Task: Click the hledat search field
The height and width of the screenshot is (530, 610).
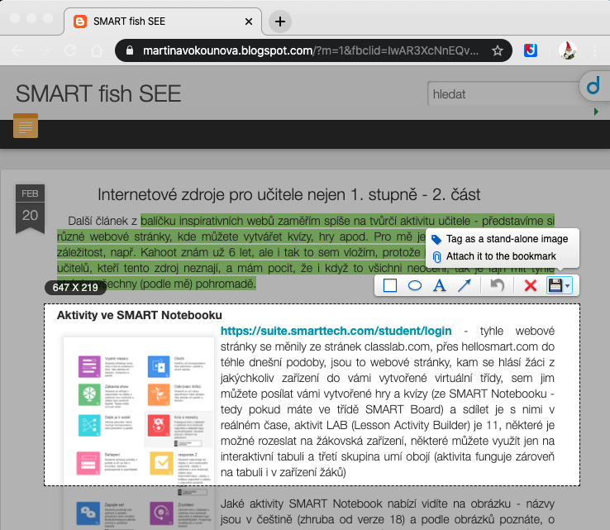Action: (x=506, y=93)
